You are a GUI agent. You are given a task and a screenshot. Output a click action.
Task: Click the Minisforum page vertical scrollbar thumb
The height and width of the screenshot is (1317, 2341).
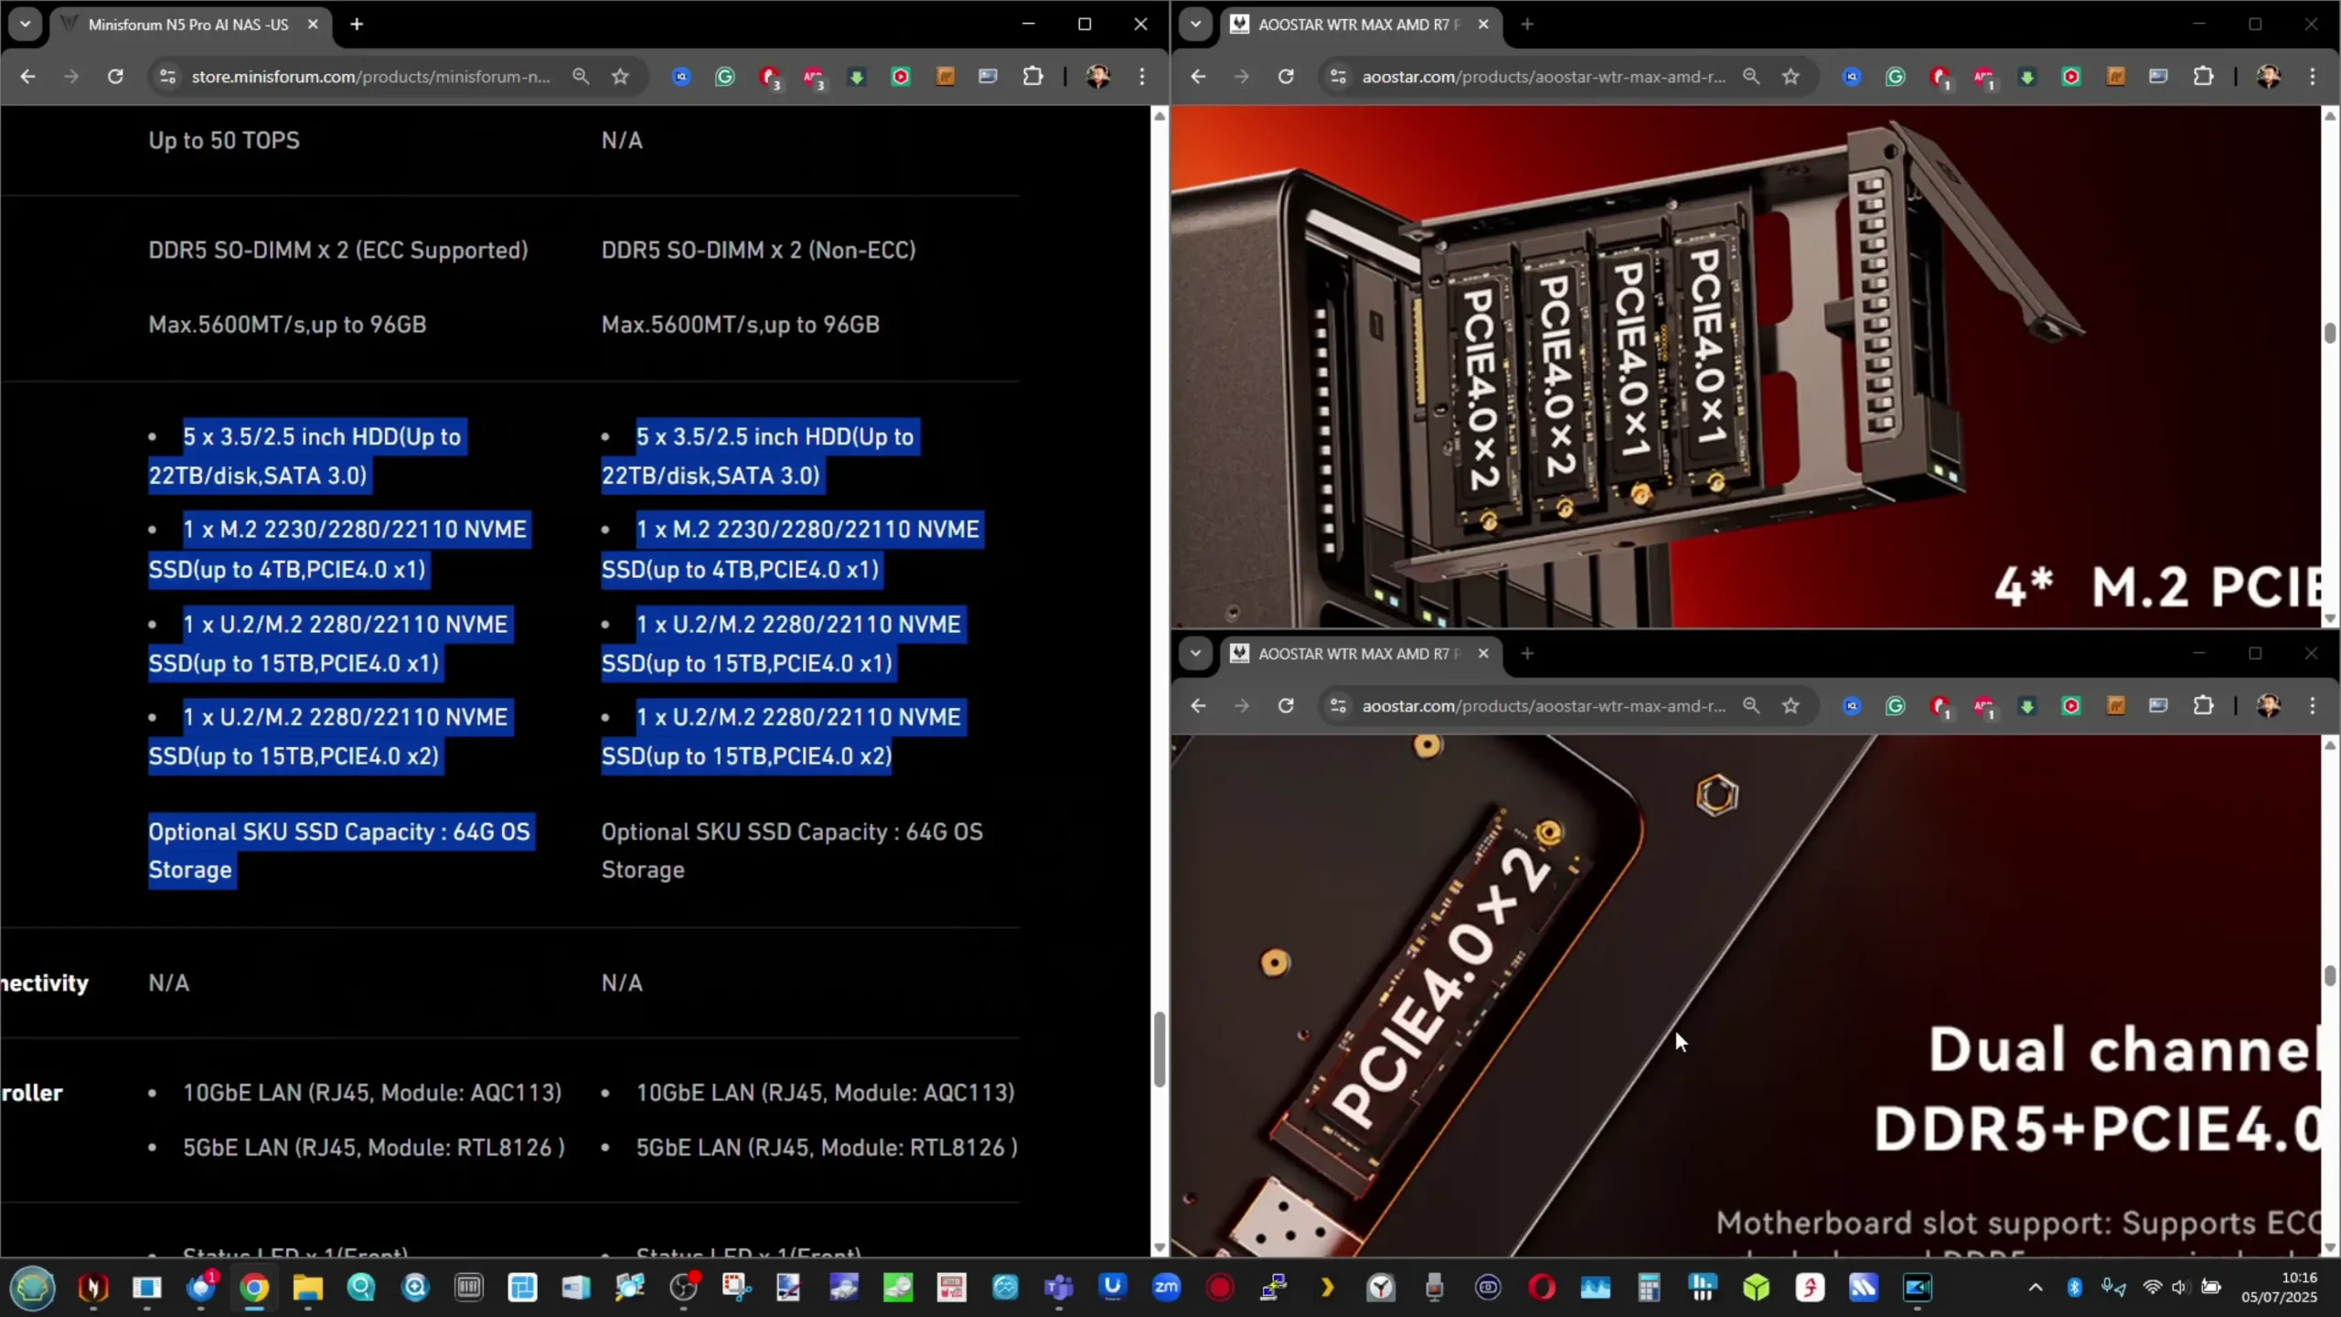1160,1048
